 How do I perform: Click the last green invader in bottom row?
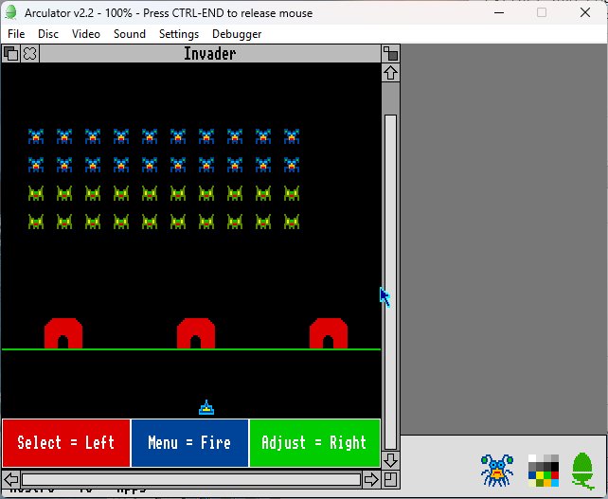coord(291,222)
